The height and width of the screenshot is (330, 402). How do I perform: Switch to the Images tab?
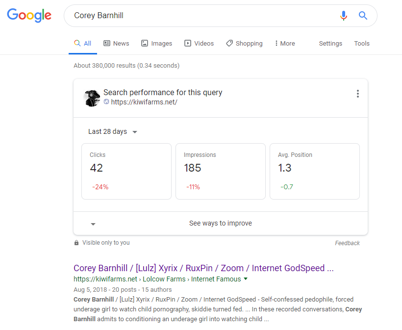(x=157, y=43)
